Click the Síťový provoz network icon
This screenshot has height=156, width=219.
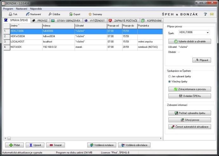click(x=182, y=120)
